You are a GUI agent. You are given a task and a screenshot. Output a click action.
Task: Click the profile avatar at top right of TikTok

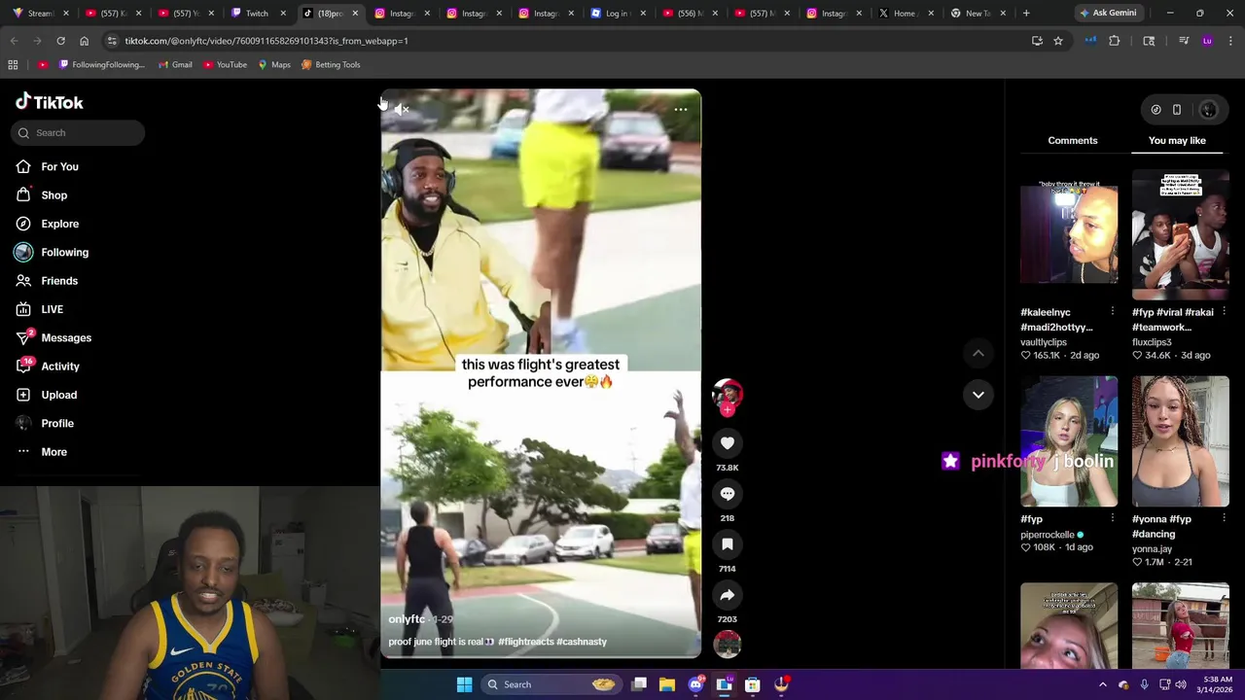[x=1208, y=110]
